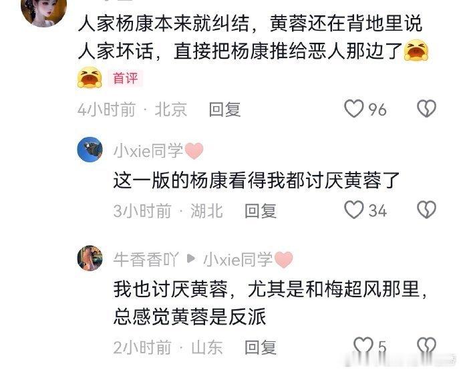Open 牛香香吖's avatar picture

click(x=90, y=258)
